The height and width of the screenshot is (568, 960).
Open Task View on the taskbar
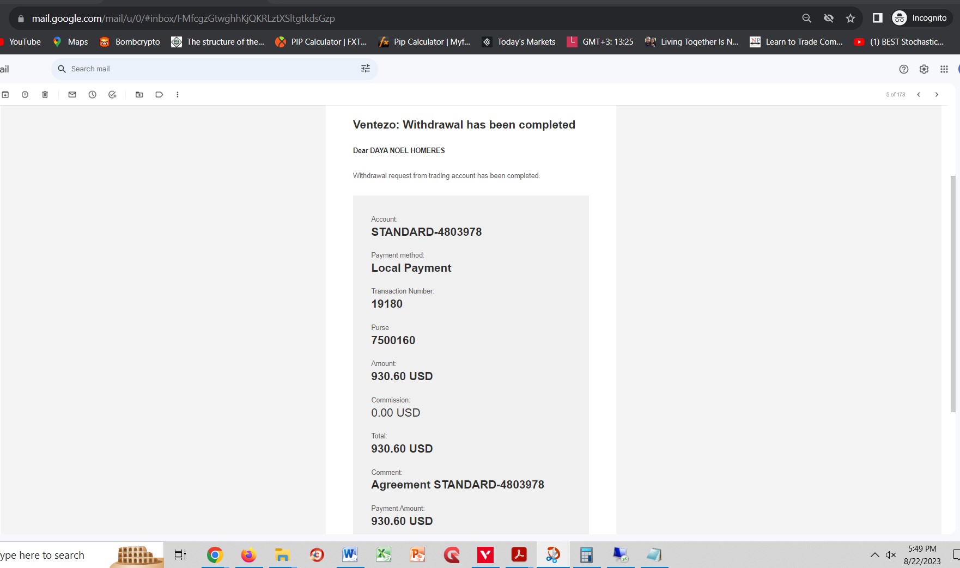pyautogui.click(x=180, y=555)
